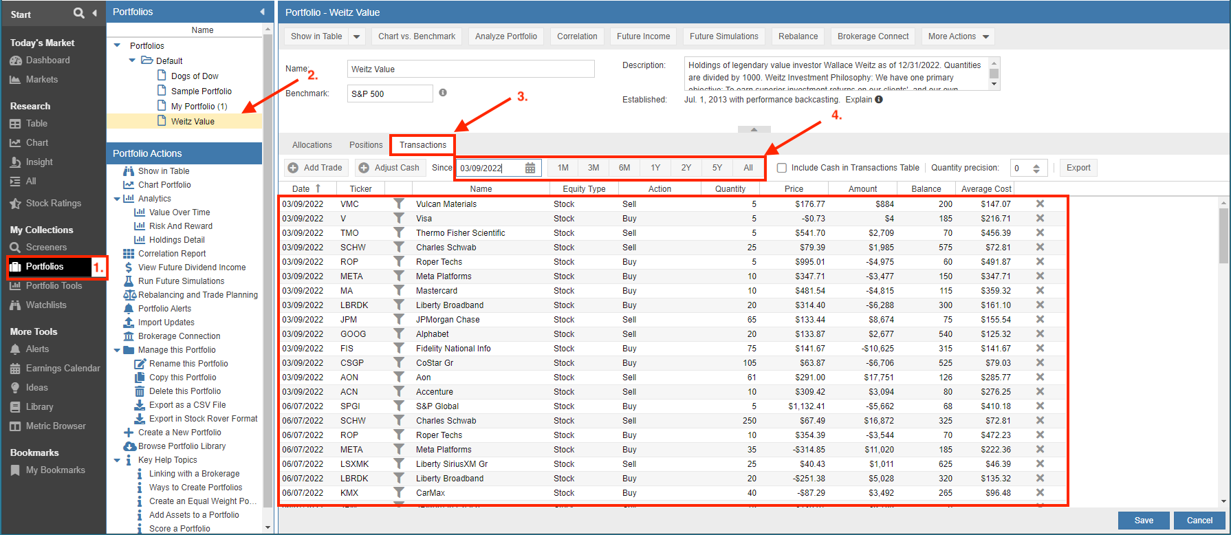The image size is (1231, 535).
Task: Toggle Include Cash in Transactions Table checkbox
Action: 782,168
